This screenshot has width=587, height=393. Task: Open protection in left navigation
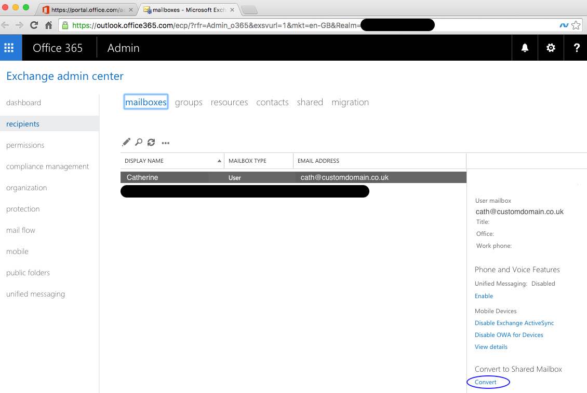click(23, 209)
